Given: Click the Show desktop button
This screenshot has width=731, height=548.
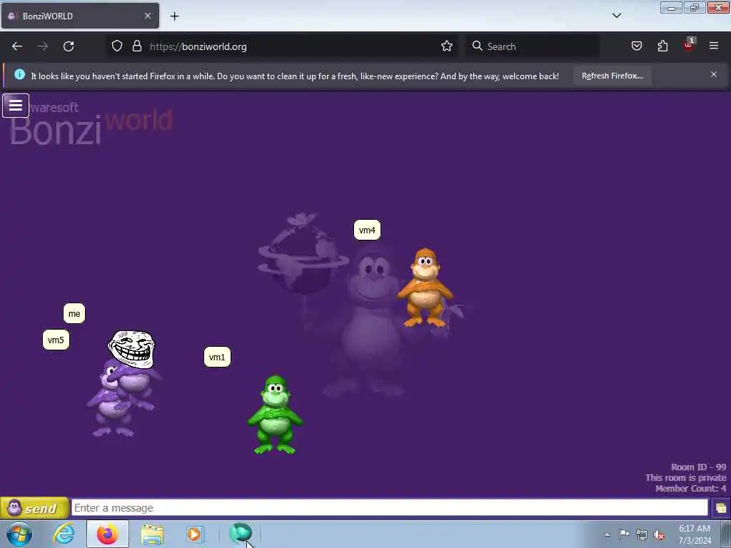Looking at the screenshot, I should point(726,534).
